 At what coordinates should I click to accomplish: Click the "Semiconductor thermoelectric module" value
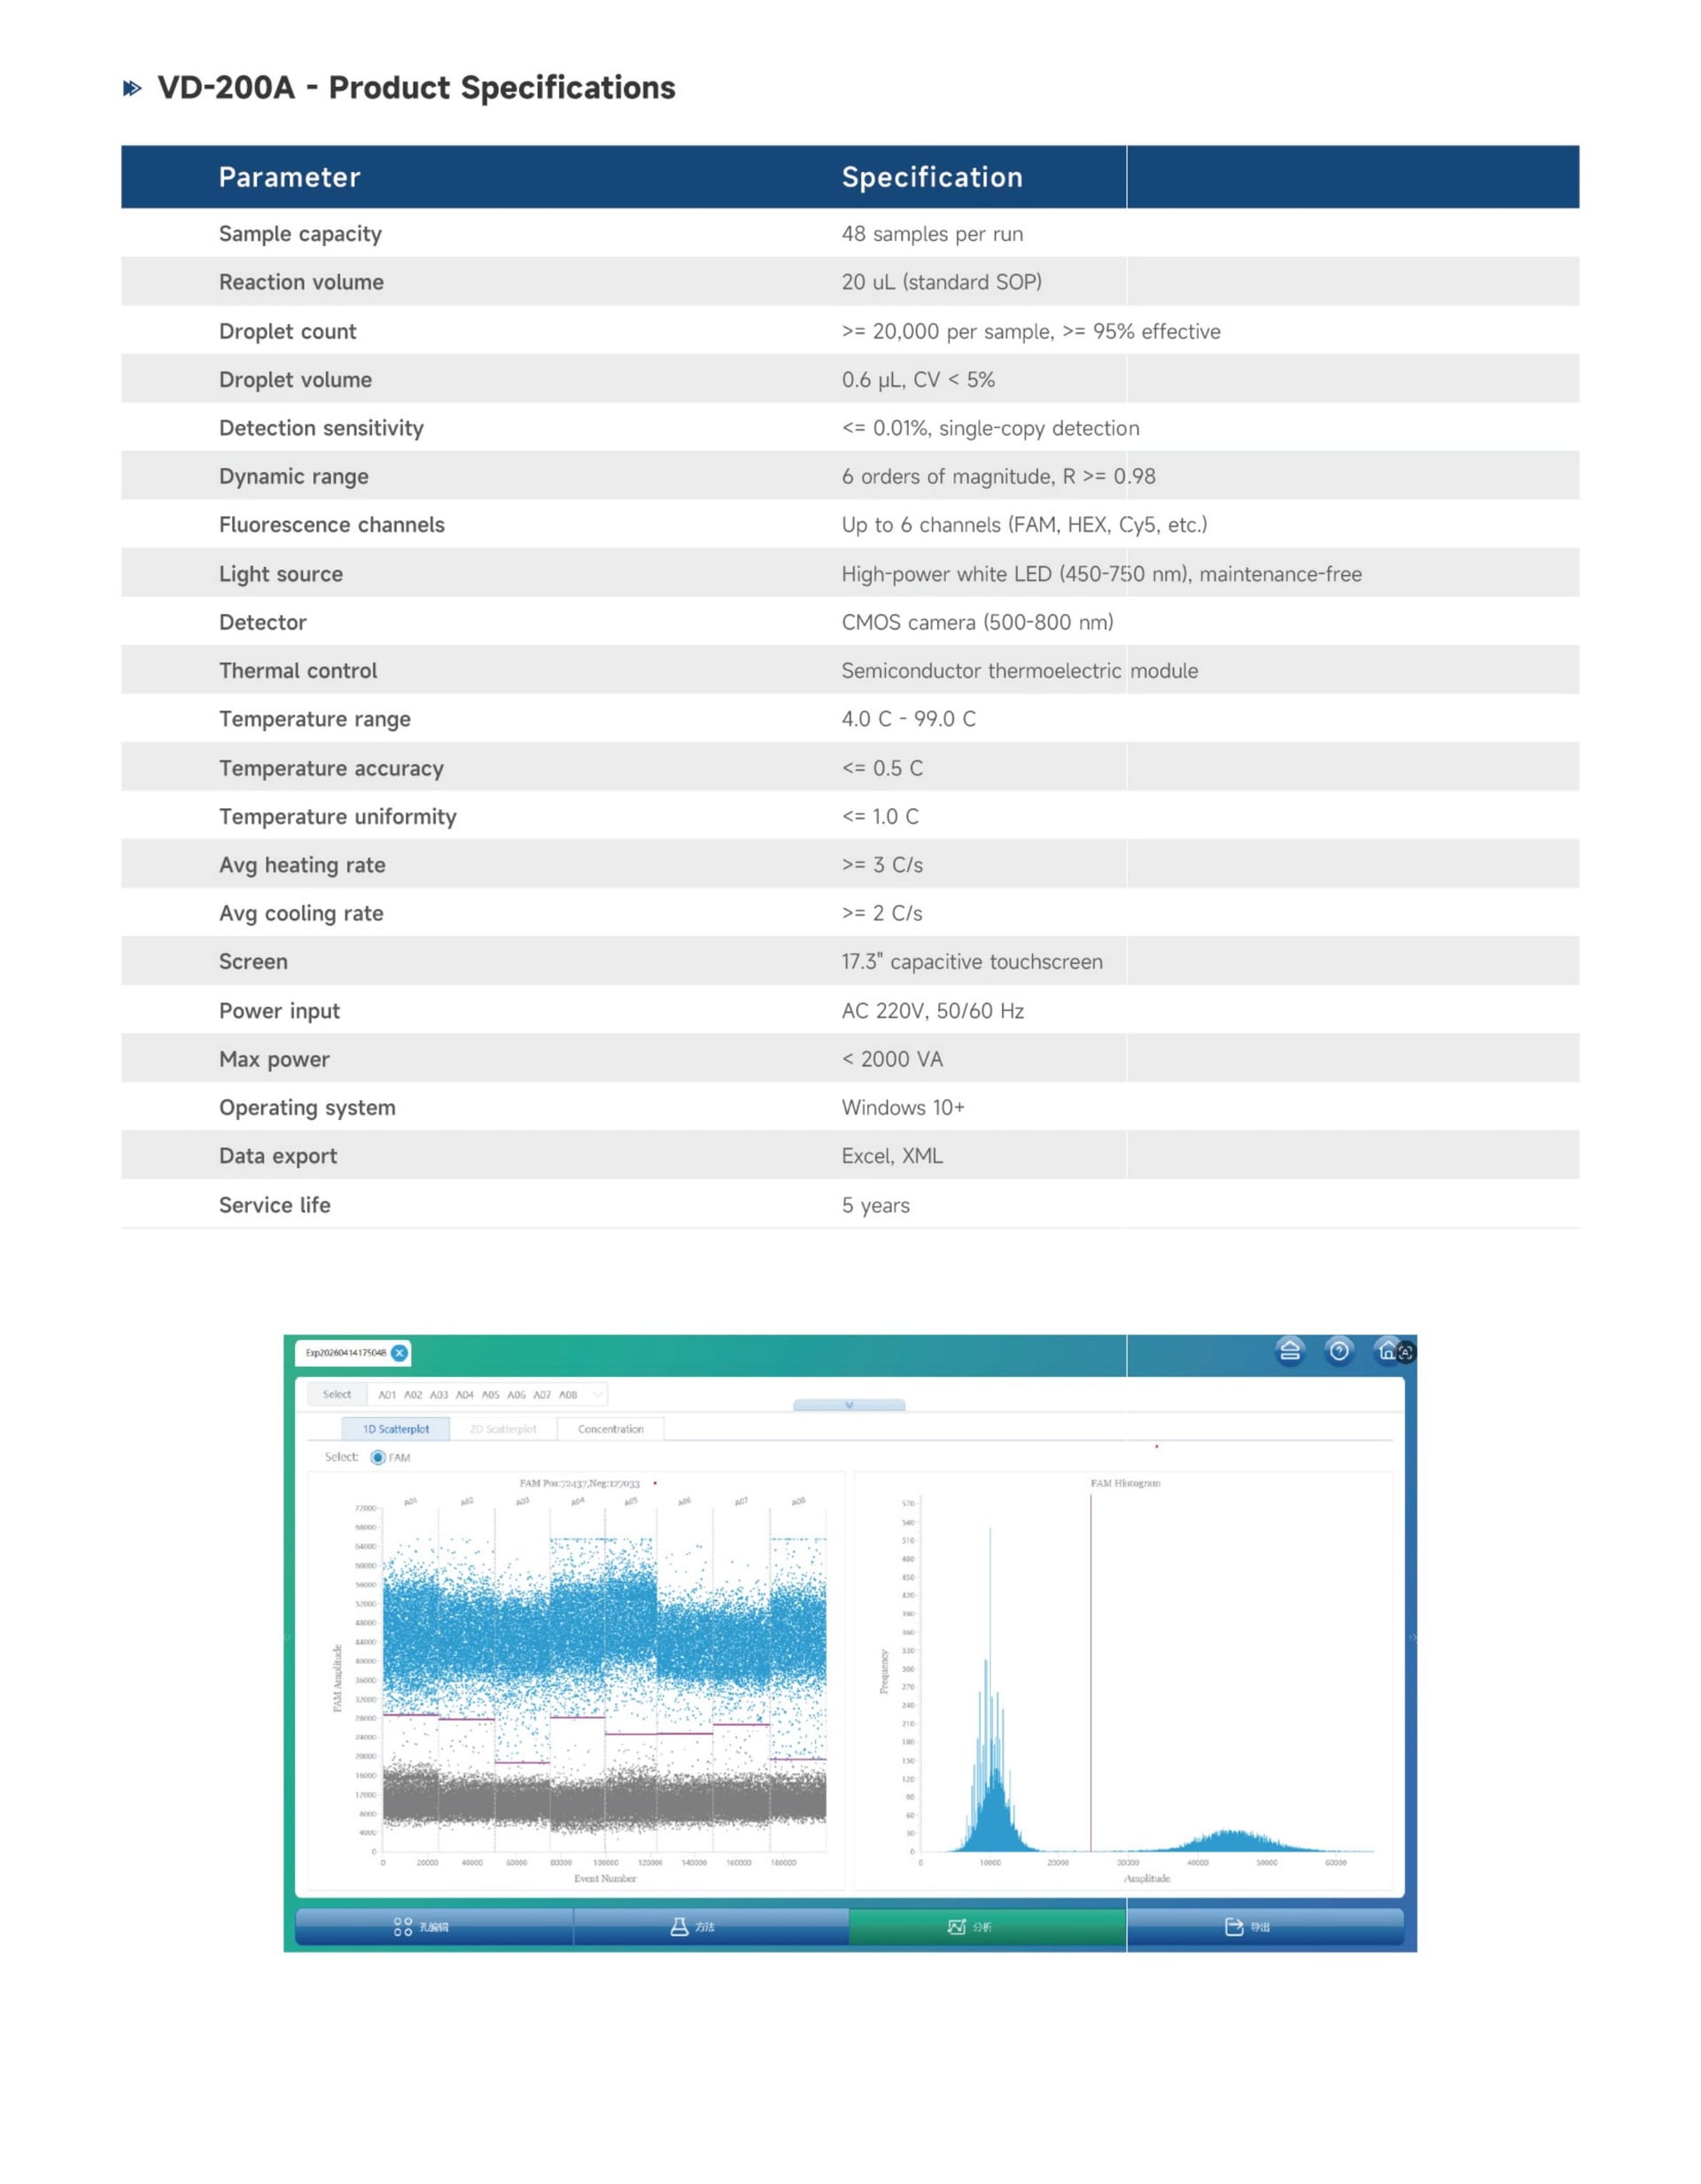click(x=1020, y=671)
